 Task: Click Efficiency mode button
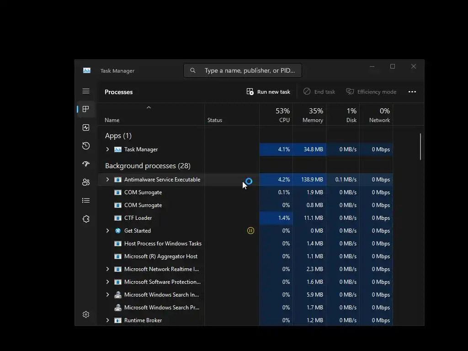click(x=371, y=92)
